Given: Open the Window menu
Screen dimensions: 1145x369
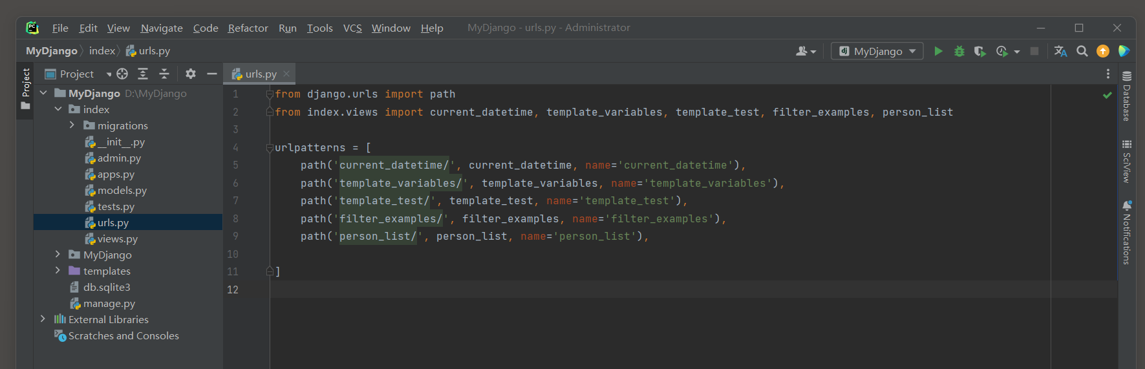Looking at the screenshot, I should (x=391, y=28).
